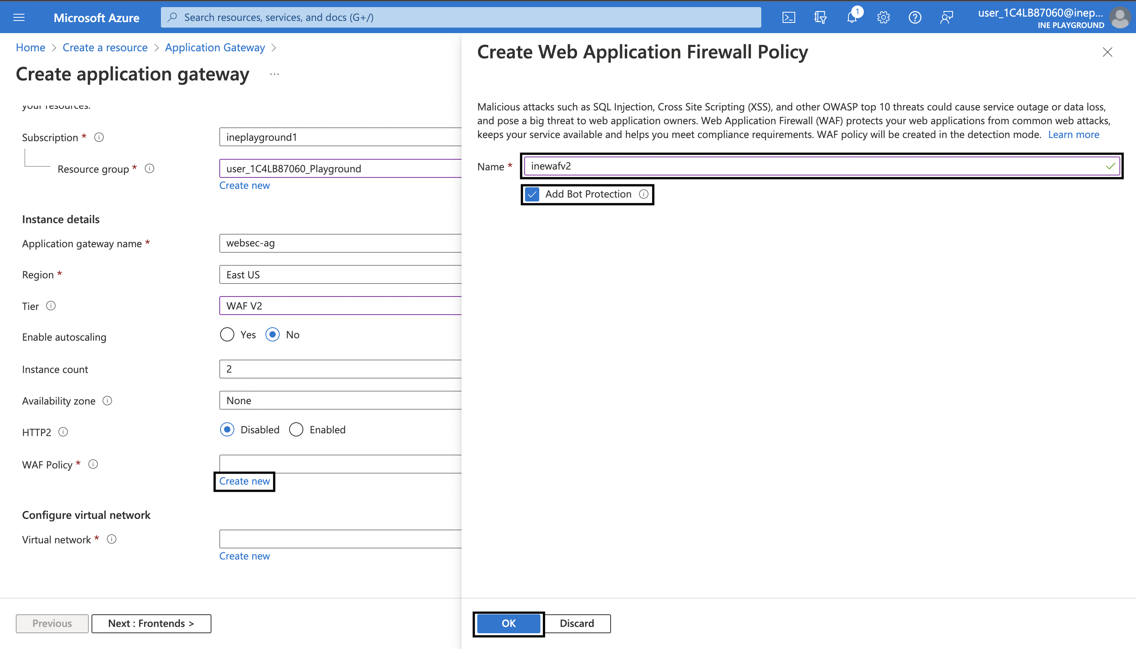Expand the Availability zone dropdown

(x=340, y=400)
